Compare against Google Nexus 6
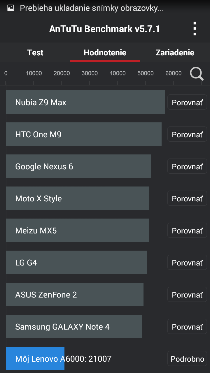The image size is (210, 373). [x=187, y=166]
